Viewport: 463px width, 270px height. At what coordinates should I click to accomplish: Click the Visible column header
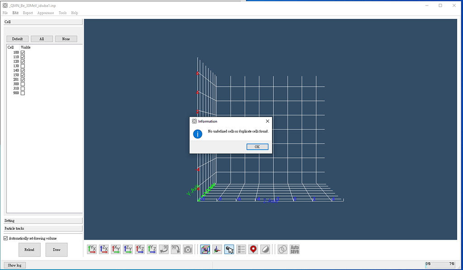26,47
